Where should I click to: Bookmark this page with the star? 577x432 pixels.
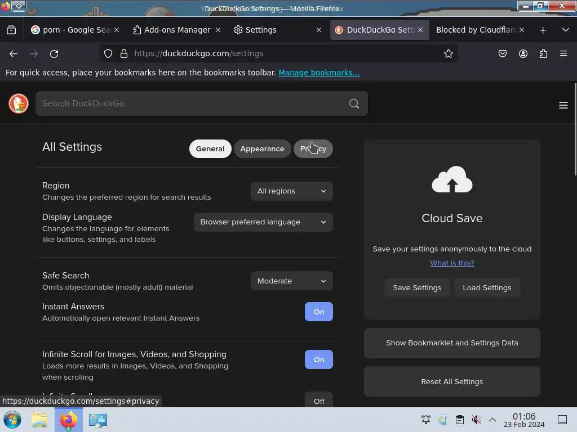448,53
